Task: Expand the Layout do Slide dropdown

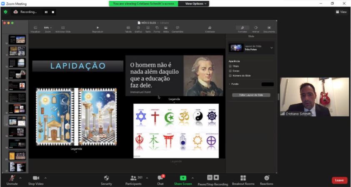Action: point(272,48)
